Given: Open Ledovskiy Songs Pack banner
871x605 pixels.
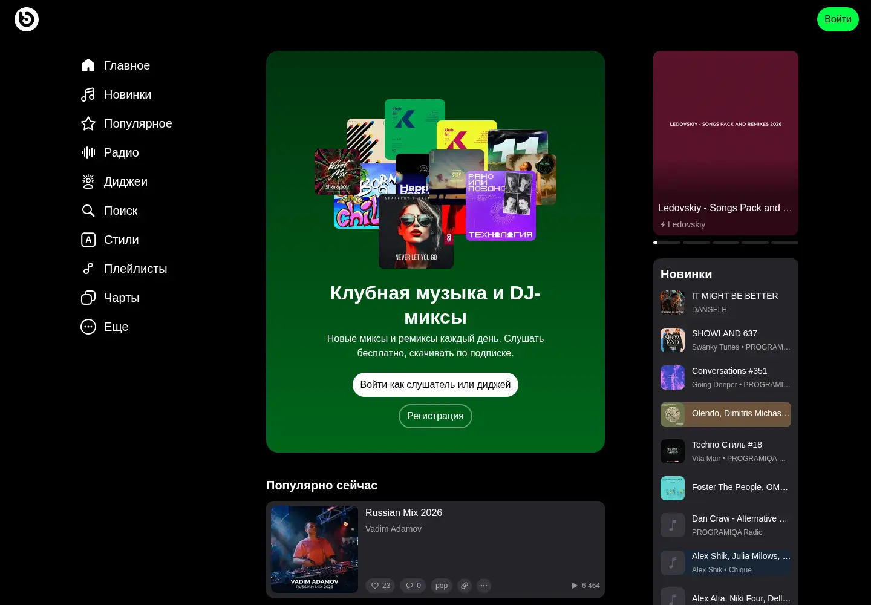Looking at the screenshot, I should 726,143.
